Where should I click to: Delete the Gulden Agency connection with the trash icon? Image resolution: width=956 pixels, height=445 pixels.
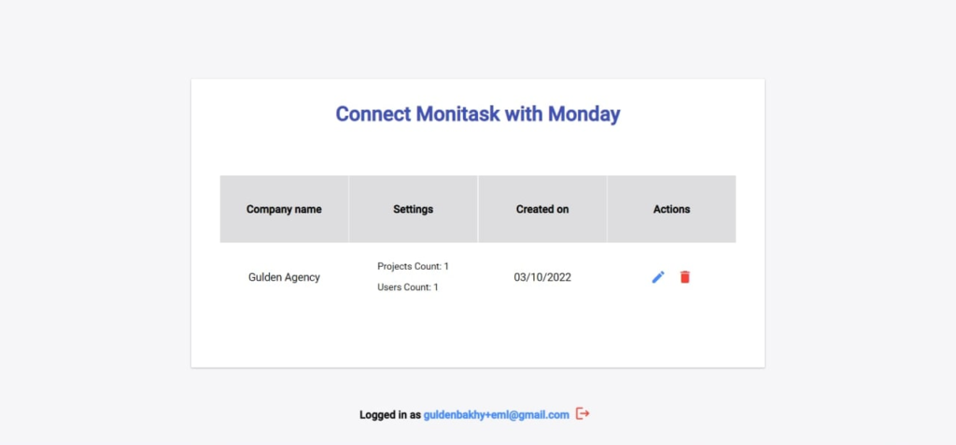[685, 277]
